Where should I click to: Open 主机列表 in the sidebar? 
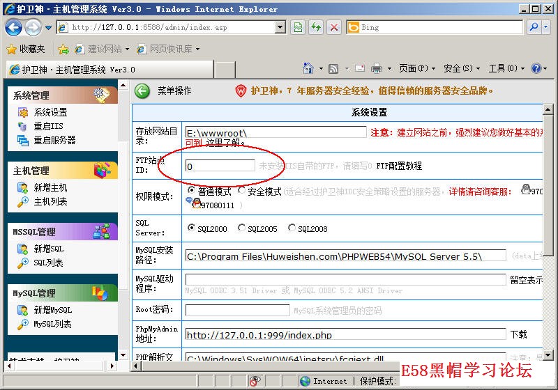click(x=50, y=201)
